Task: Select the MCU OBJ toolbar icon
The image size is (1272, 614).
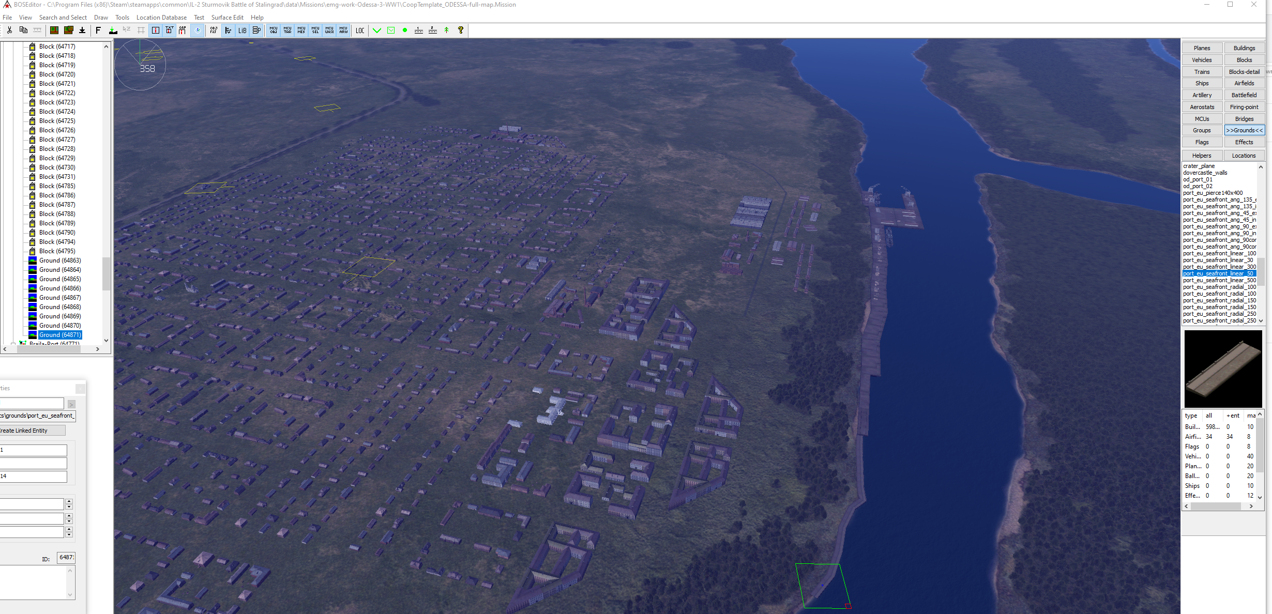Action: tap(273, 30)
